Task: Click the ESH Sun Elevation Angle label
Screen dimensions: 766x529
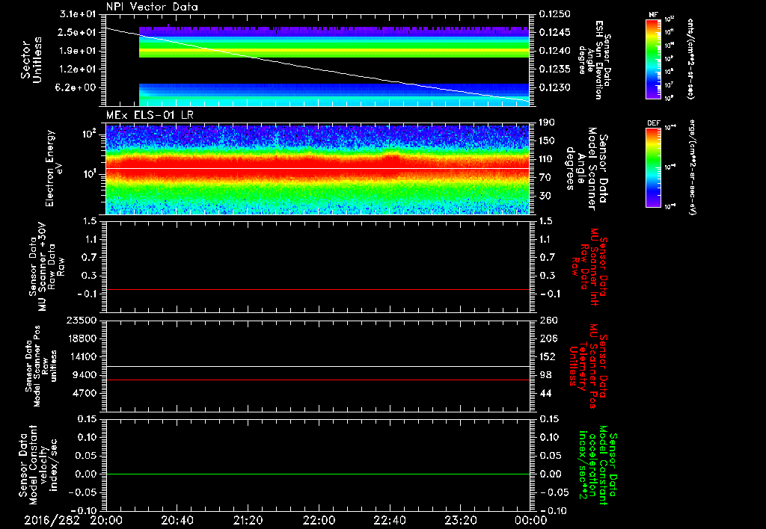Action: tap(595, 60)
